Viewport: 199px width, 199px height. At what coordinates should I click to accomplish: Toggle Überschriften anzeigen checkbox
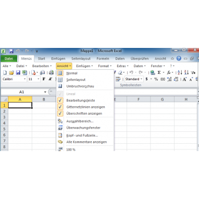[x=60, y=114]
